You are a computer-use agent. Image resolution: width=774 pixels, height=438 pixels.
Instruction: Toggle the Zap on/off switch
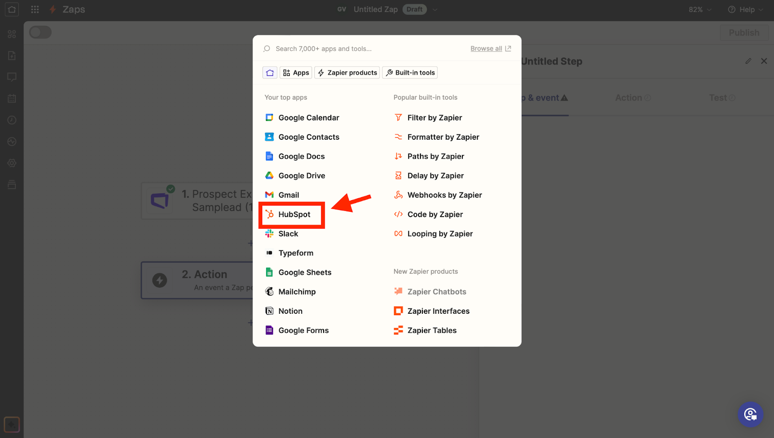pyautogui.click(x=40, y=32)
